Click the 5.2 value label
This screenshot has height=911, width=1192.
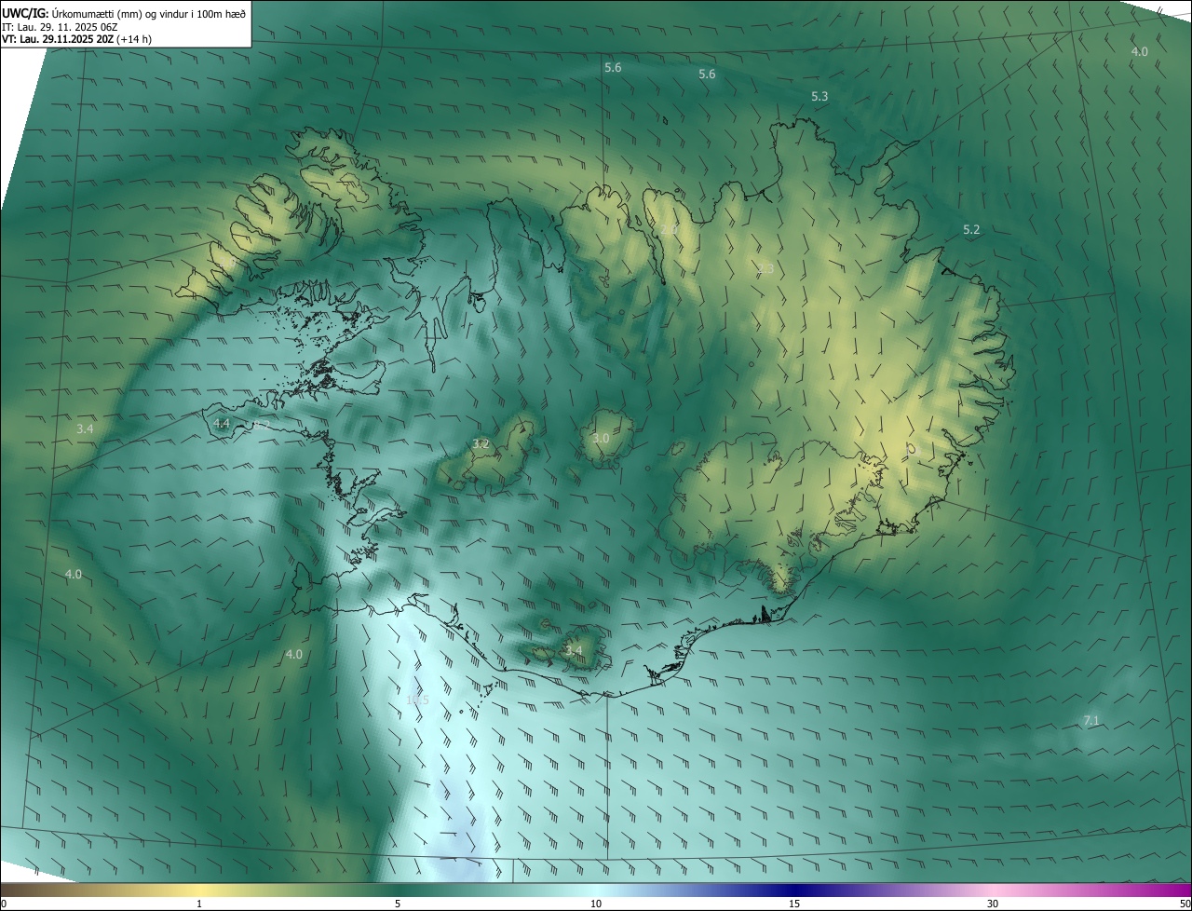point(971,229)
